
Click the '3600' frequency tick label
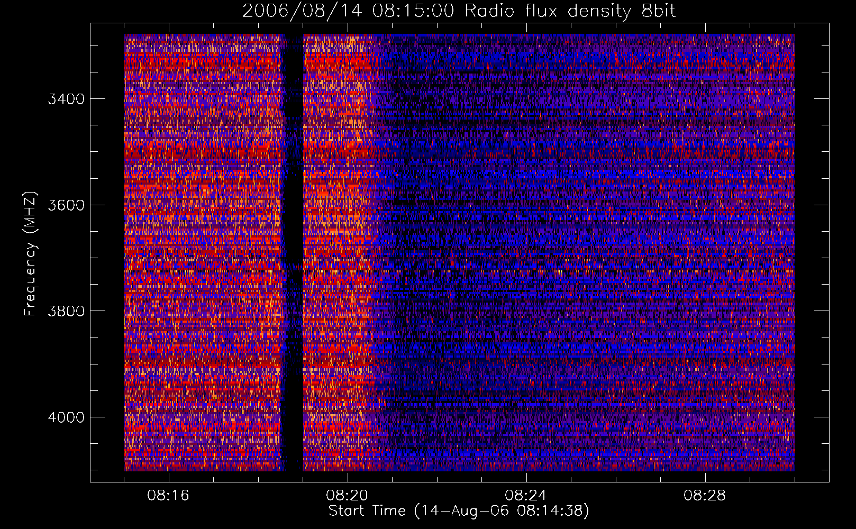click(66, 205)
